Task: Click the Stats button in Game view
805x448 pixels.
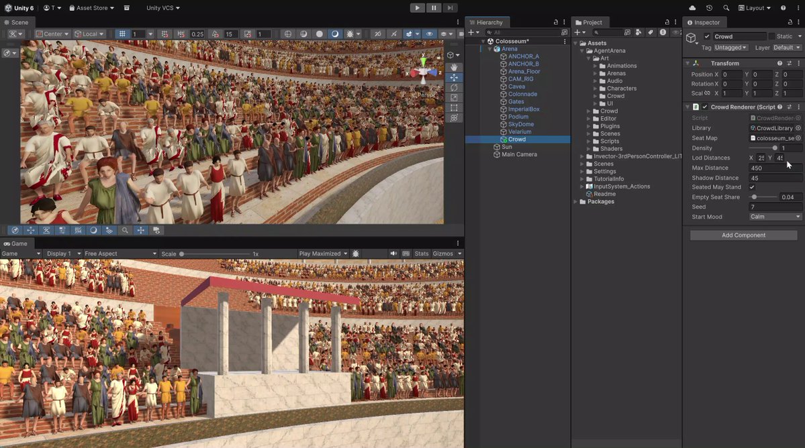Action: 422,254
